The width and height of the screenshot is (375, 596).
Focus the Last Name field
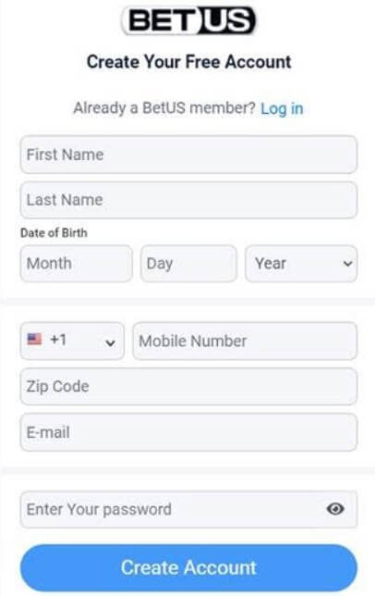pyautogui.click(x=188, y=200)
